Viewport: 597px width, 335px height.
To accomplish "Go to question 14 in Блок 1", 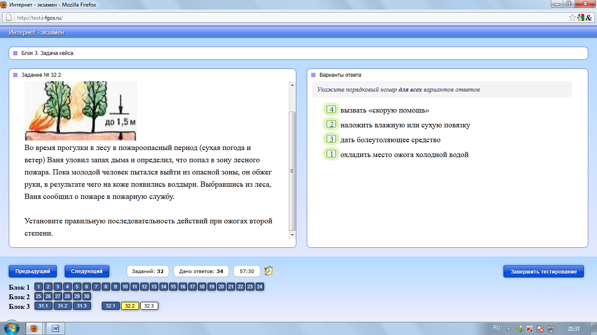I will (x=163, y=287).
